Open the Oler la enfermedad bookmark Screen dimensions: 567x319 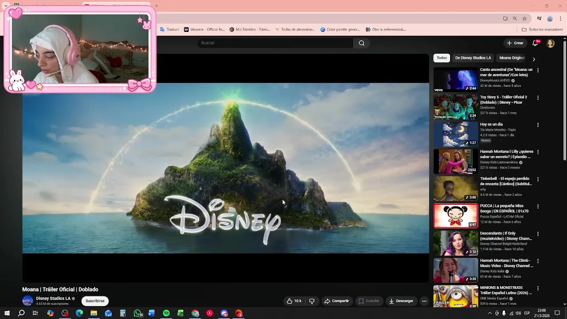pos(386,30)
